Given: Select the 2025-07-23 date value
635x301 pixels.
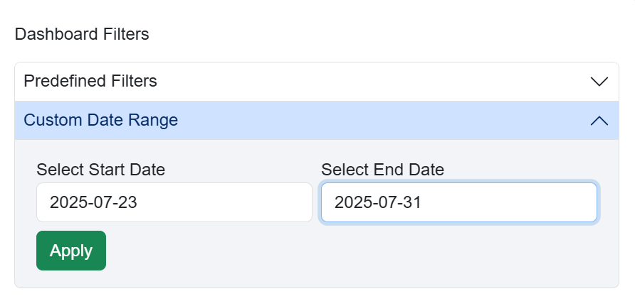Looking at the screenshot, I should pyautogui.click(x=93, y=202).
